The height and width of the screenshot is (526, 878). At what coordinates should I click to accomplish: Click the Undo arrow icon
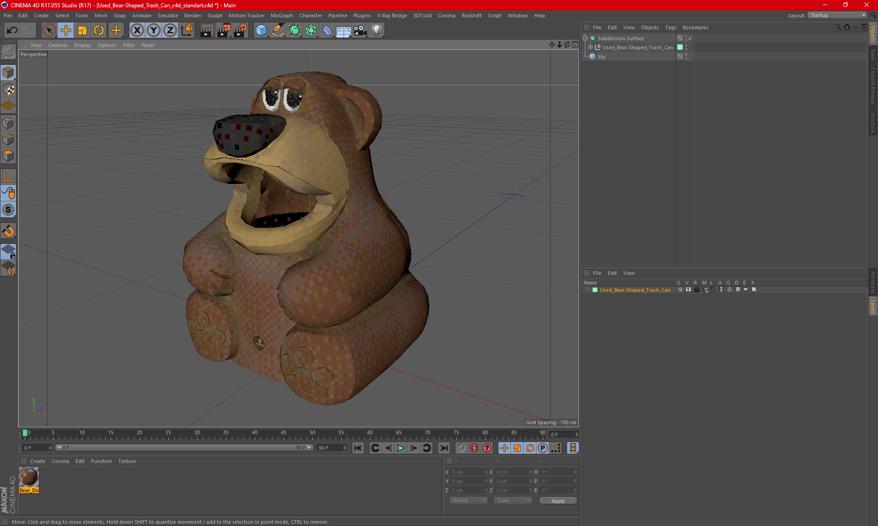point(12,31)
